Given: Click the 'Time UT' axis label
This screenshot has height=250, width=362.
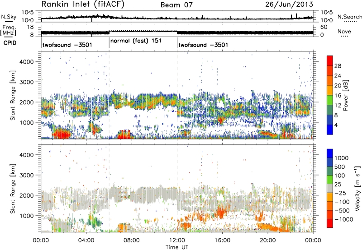Looking at the screenshot, I should [177, 247].
